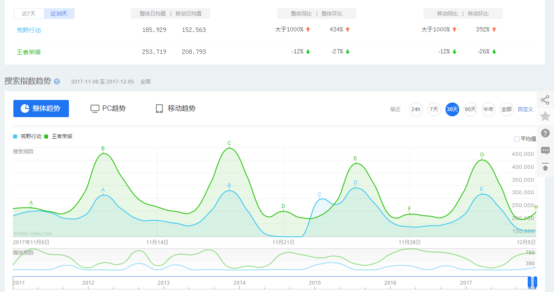554x292 pixels.
Task: Toggle 荒野行动 legend blue square
Action: (15, 137)
